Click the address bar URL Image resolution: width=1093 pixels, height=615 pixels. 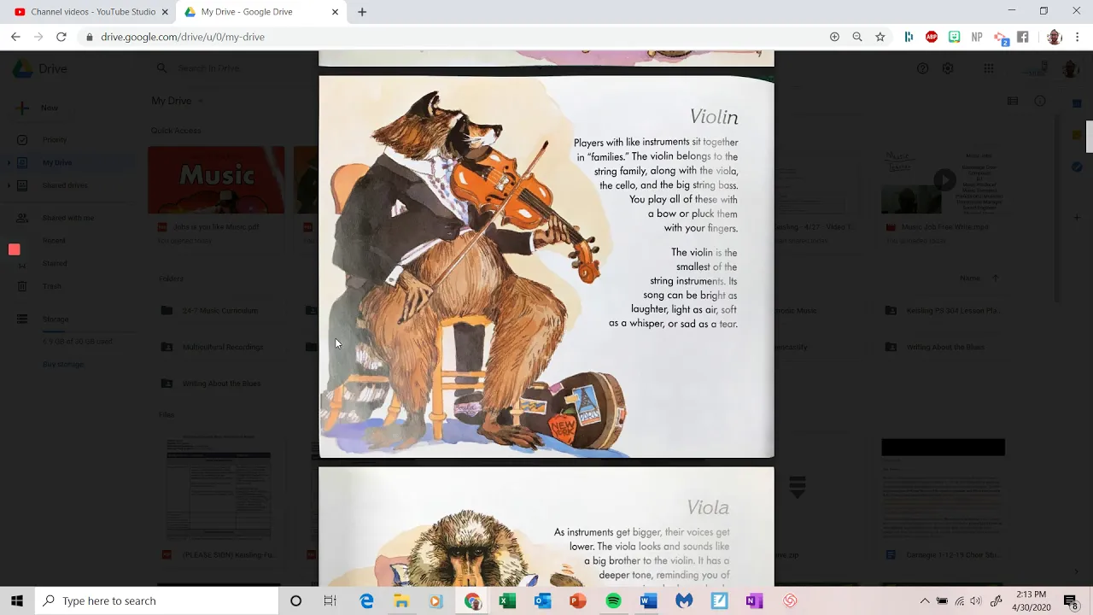(183, 37)
